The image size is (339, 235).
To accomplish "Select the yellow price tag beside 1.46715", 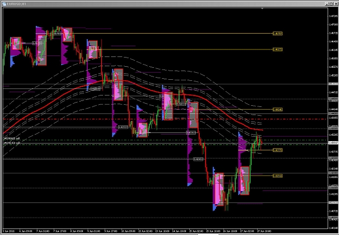I will (278, 34).
